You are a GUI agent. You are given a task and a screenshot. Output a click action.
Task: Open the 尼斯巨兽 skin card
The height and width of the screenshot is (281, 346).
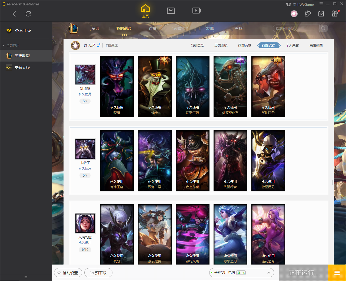click(192, 86)
